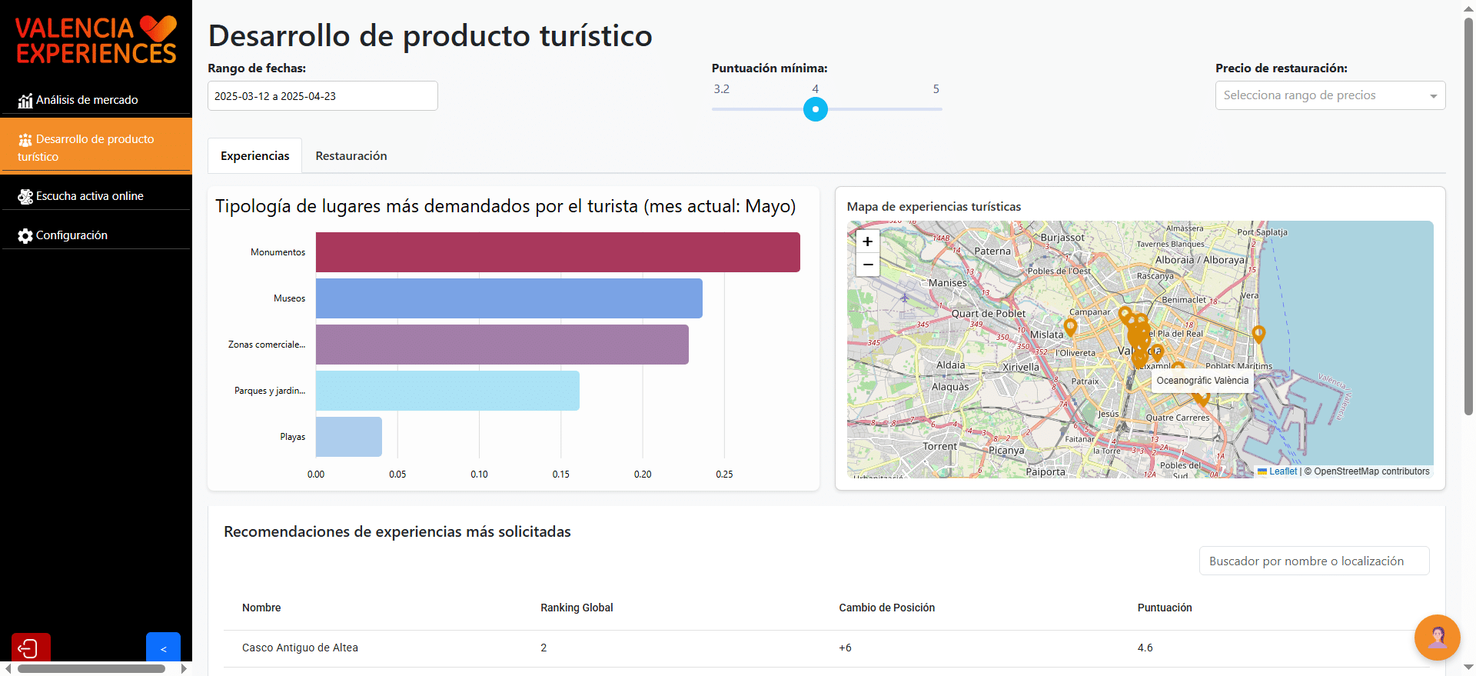
Task: Click the red logout icon button
Action: point(31,648)
